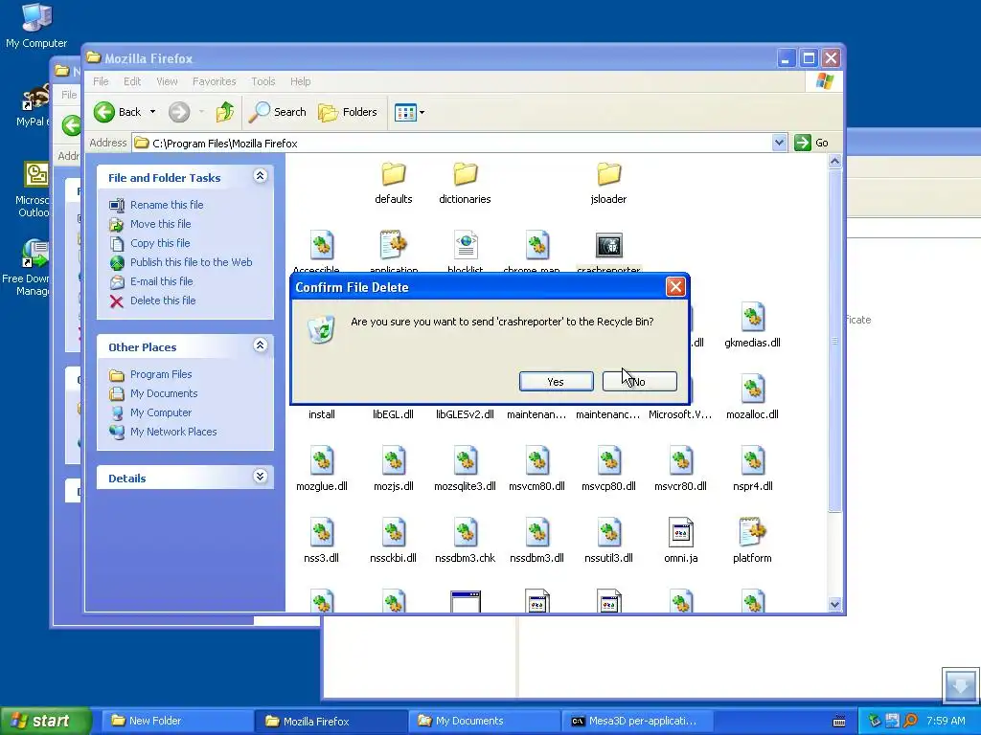
Task: Toggle the Folders pane button
Action: tap(348, 113)
